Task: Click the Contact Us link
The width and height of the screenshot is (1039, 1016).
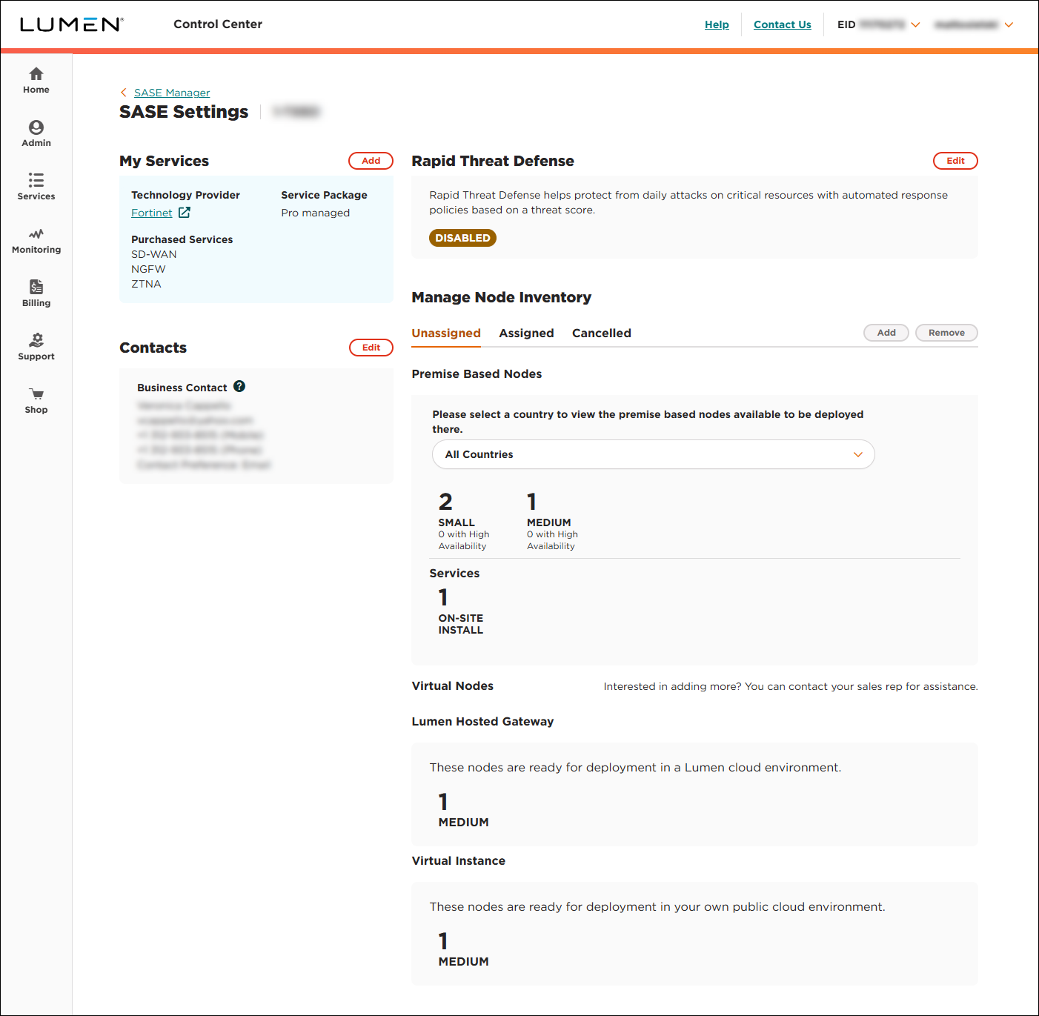Action: (x=782, y=24)
